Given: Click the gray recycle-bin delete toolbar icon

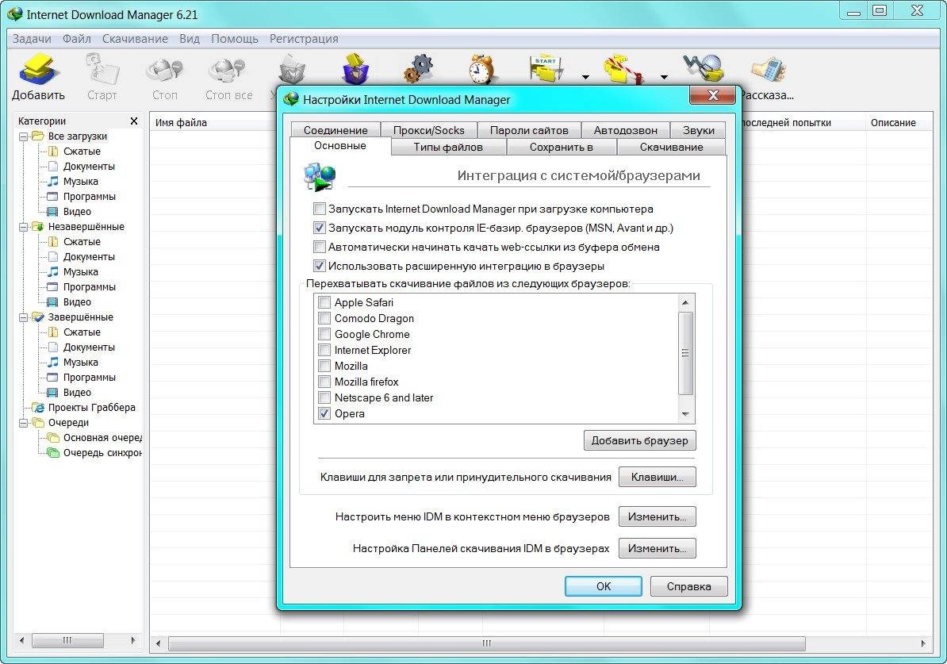Looking at the screenshot, I should [292, 70].
